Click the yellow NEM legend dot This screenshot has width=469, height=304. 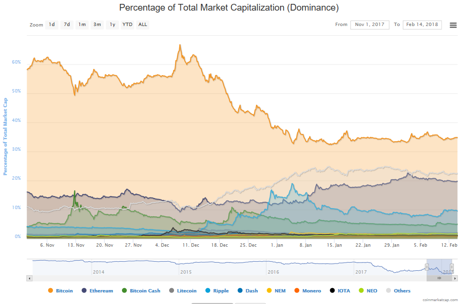[x=269, y=291]
